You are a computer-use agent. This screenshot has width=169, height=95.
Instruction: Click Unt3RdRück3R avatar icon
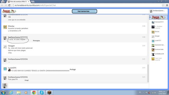pyautogui.click(x=153, y=54)
